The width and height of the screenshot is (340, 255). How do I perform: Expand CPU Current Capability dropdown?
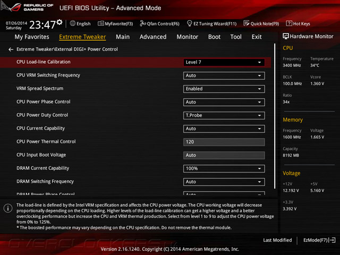(x=224, y=129)
